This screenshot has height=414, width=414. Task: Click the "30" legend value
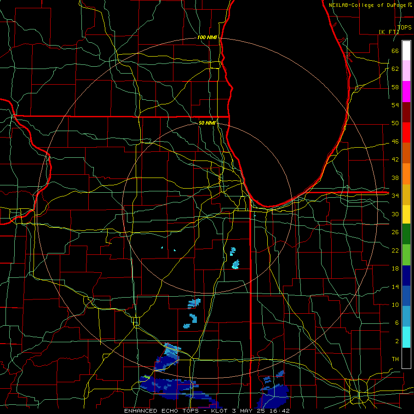(395, 214)
